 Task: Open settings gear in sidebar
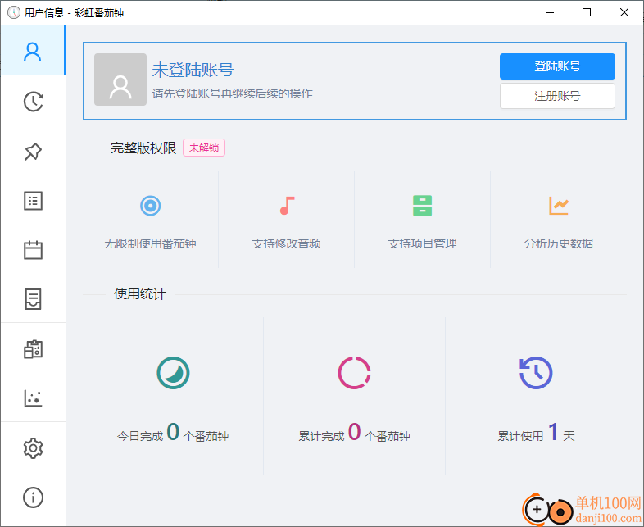pos(33,447)
